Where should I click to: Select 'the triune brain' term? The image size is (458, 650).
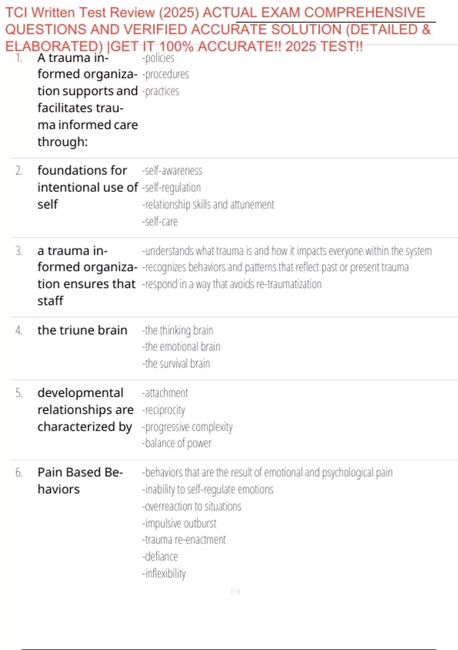tap(82, 330)
